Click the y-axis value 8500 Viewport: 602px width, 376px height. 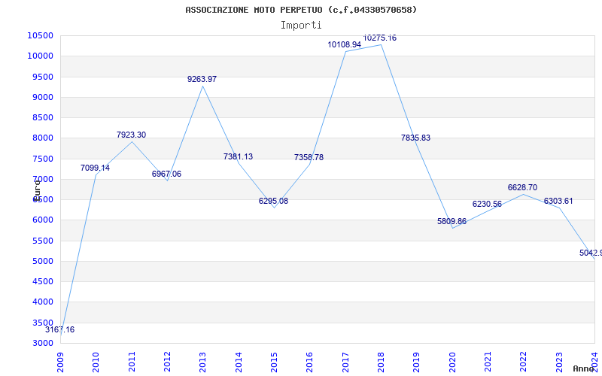click(42, 117)
